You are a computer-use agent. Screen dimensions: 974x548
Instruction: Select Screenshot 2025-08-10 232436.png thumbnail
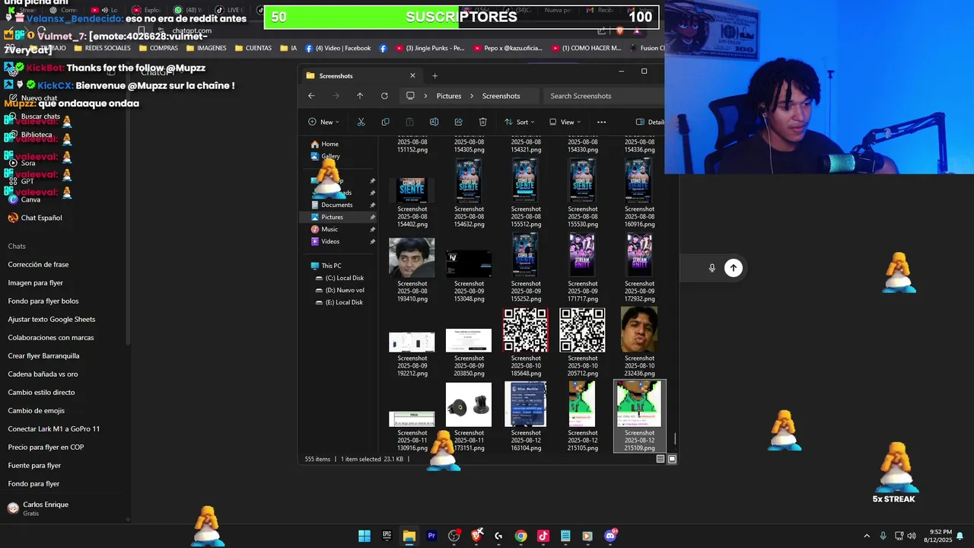639,330
